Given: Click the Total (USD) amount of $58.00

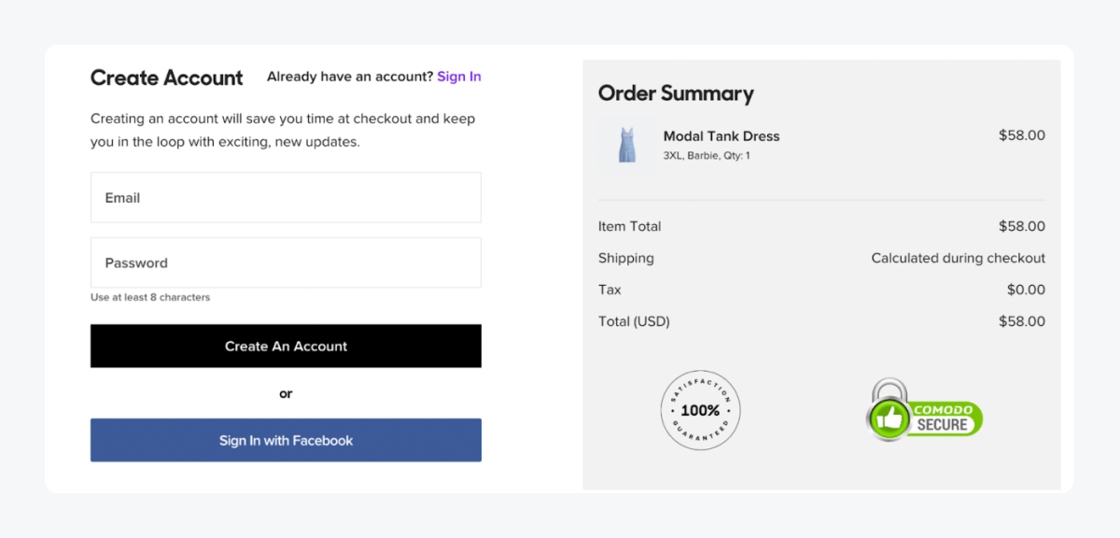Looking at the screenshot, I should pos(1022,320).
